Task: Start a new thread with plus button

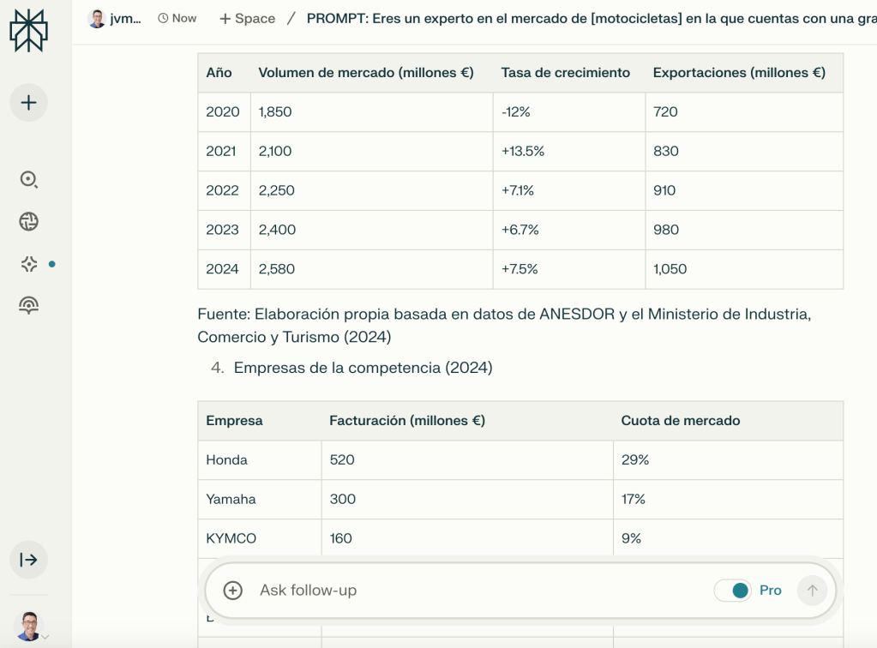Action: pyautogui.click(x=28, y=103)
